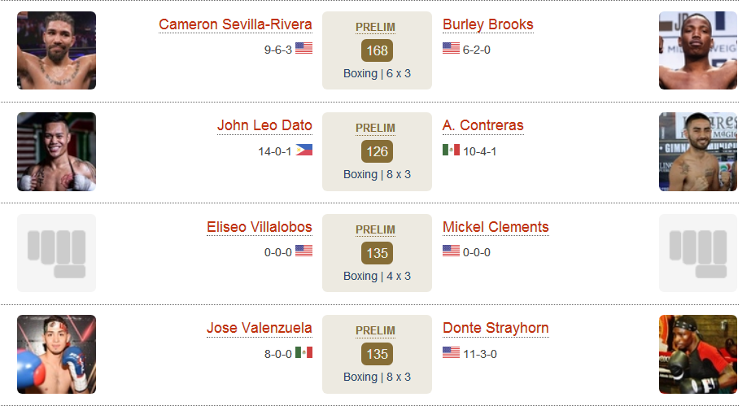
Task: Click the fist placeholder icon for Mickel Clements
Action: [x=698, y=253]
